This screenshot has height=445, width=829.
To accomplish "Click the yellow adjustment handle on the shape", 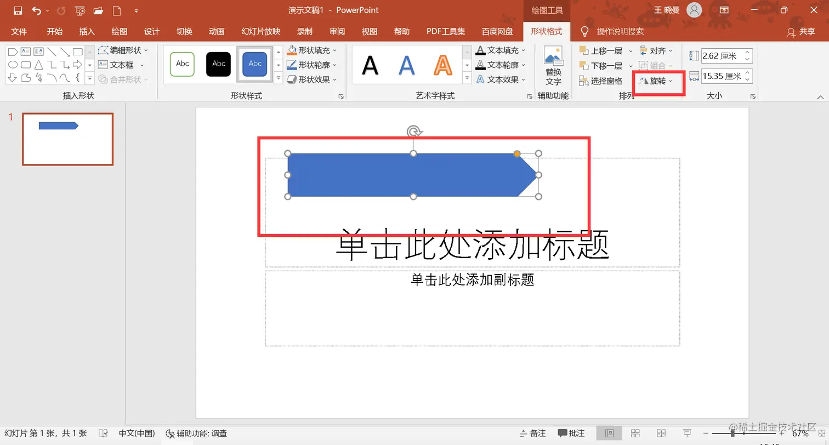I will click(x=517, y=154).
